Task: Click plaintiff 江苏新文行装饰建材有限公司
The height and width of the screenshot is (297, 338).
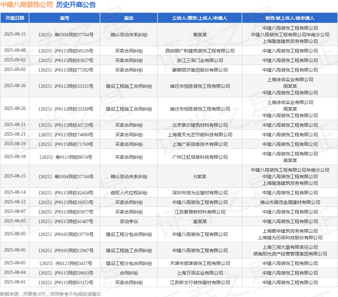Action: click(x=200, y=282)
